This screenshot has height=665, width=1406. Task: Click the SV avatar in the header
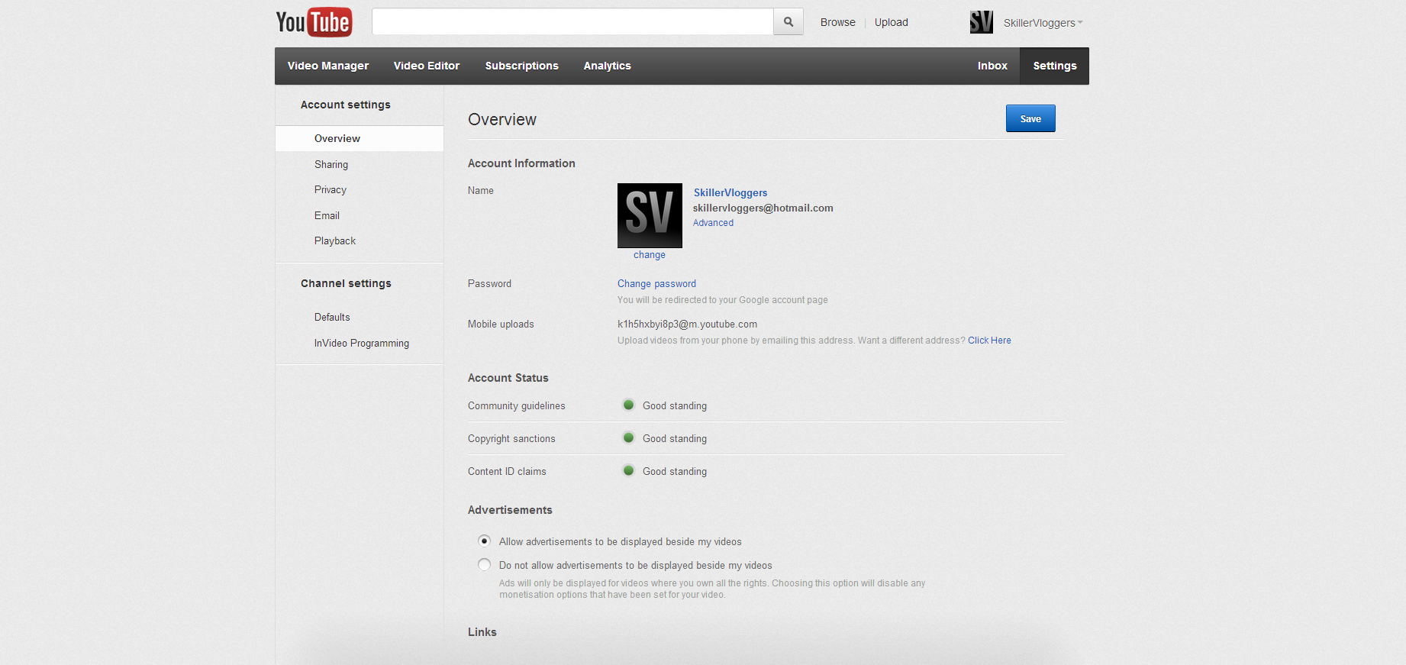pos(982,22)
